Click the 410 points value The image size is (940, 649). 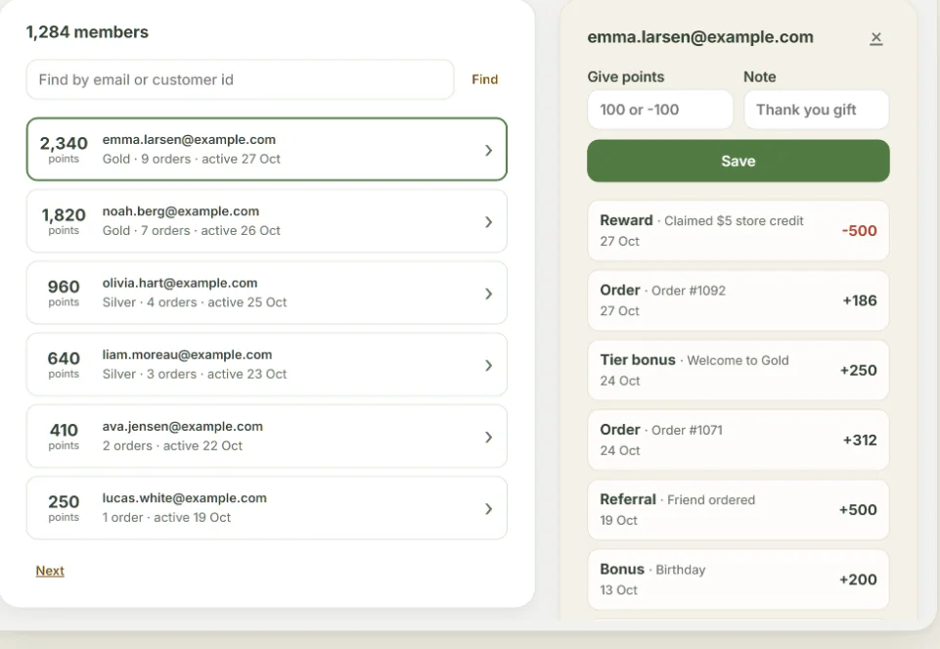pyautogui.click(x=64, y=430)
